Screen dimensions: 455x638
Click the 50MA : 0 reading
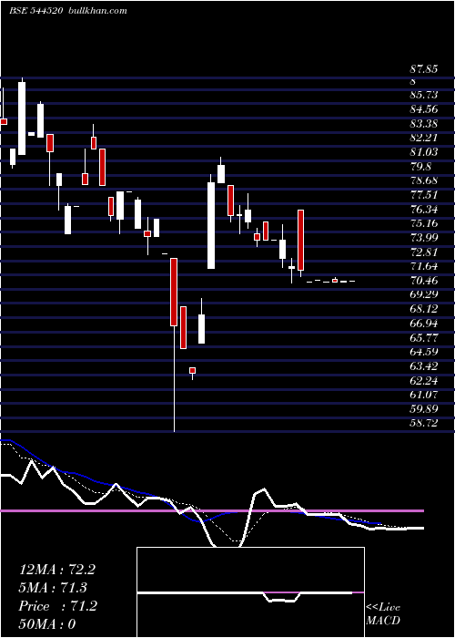pos(47,624)
